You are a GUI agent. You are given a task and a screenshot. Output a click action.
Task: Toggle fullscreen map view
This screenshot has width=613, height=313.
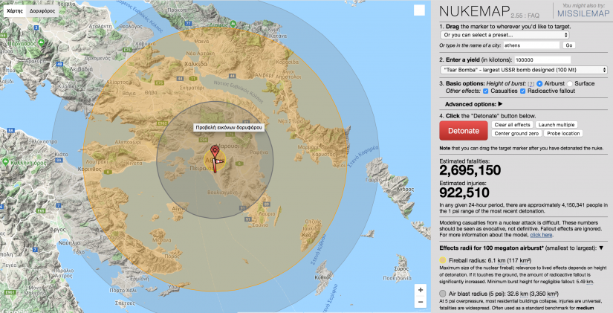(421, 11)
